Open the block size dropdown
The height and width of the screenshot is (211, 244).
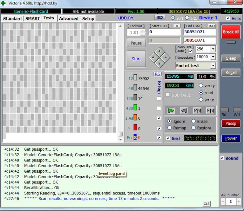pos(213,49)
